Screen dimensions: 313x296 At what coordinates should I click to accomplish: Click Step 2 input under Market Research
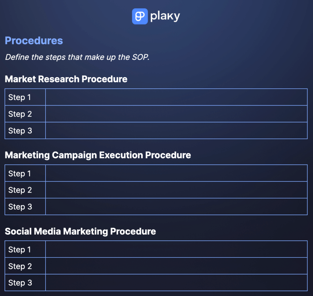click(176, 114)
